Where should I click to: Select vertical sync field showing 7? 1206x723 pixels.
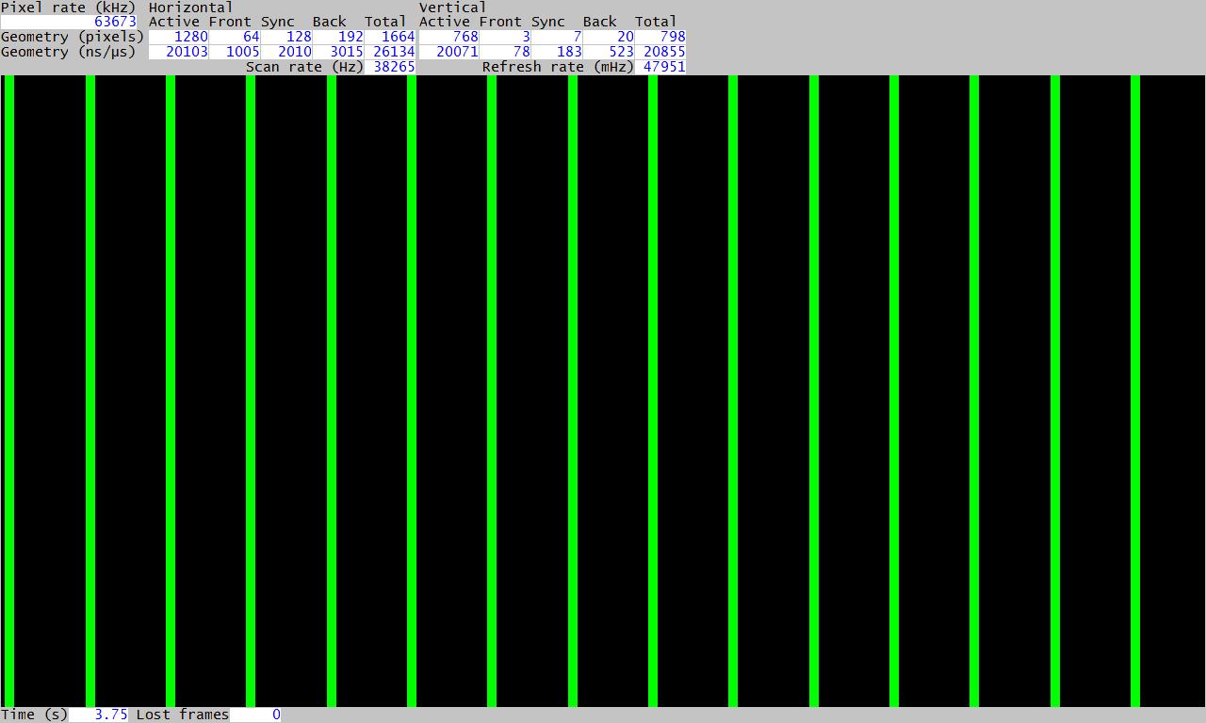[x=557, y=37]
